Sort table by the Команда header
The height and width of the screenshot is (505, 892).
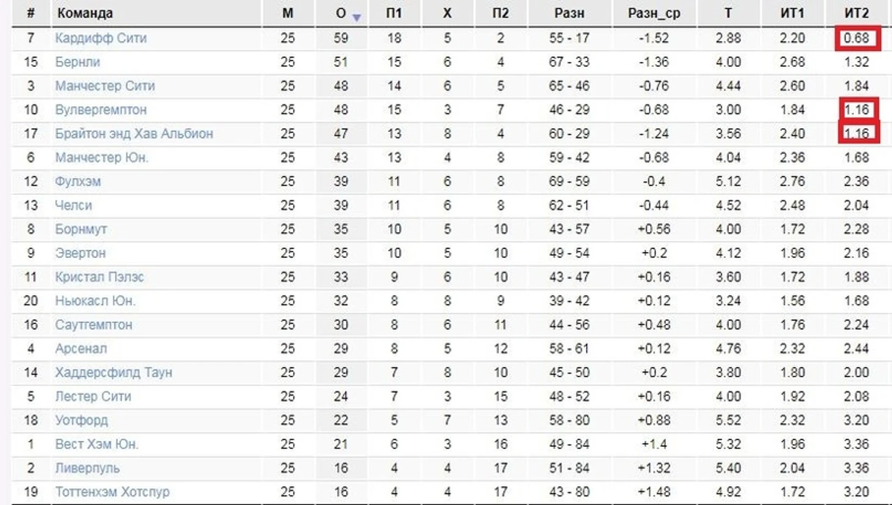click(85, 13)
